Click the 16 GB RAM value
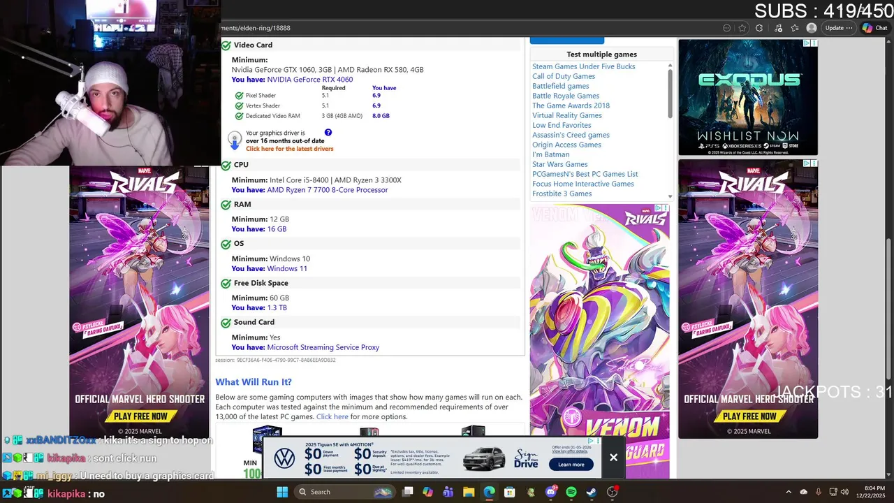Screen dimensions: 894x503 277,229
